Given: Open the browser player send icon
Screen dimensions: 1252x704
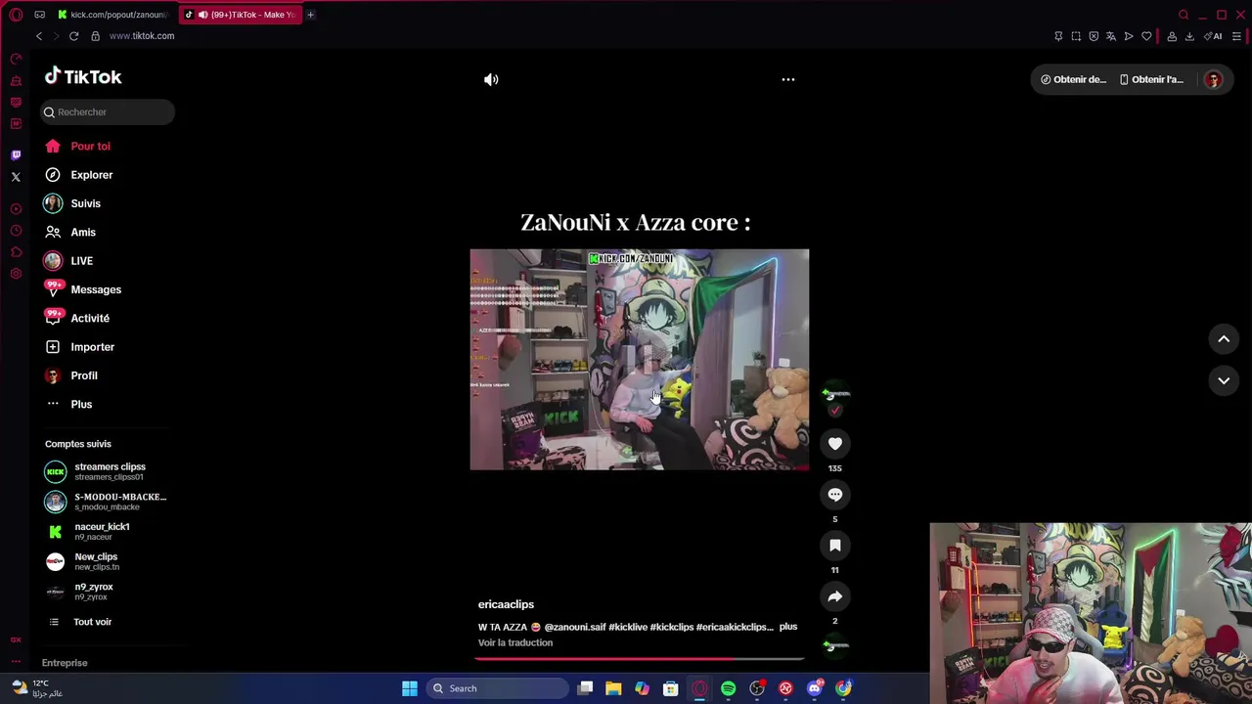Looking at the screenshot, I should [x=1129, y=36].
